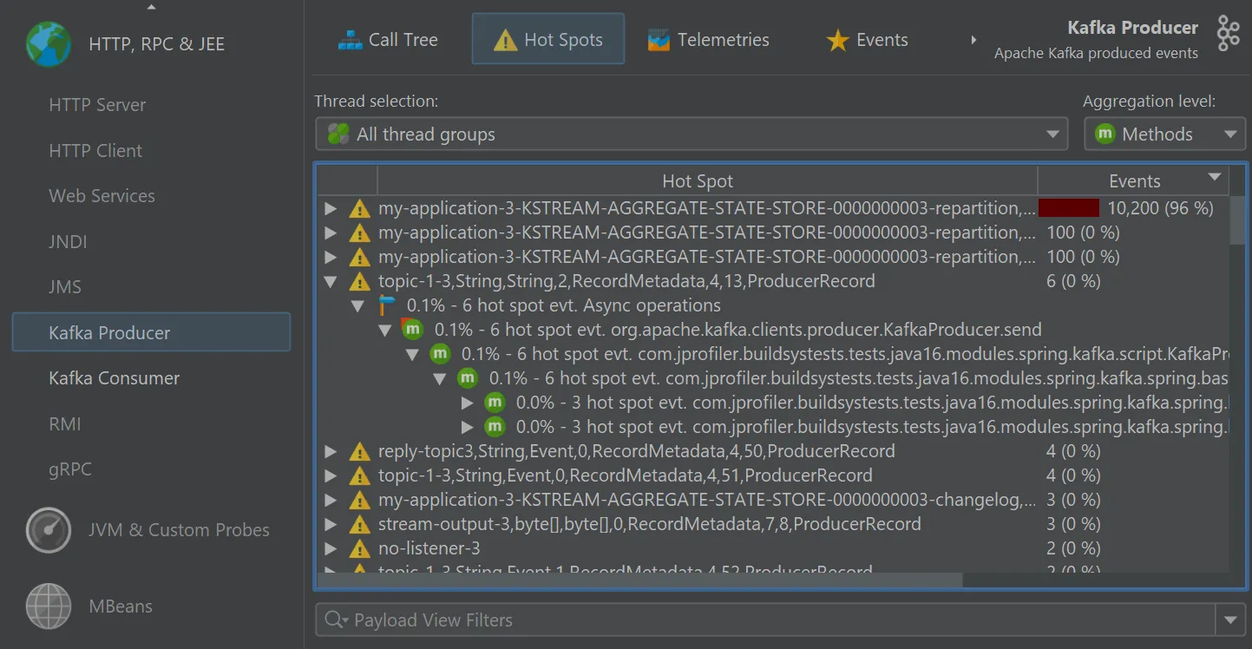Click the Events star icon
Viewport: 1252px width, 649px height.
[837, 40]
